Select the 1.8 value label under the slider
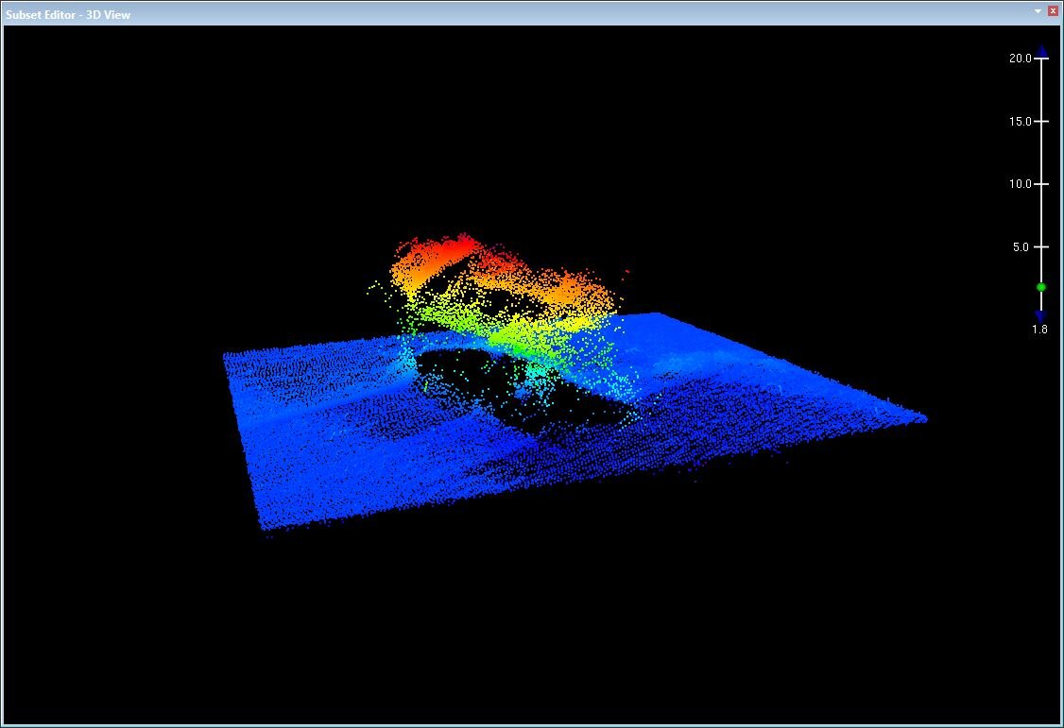Screen dimensions: 1064x728 tap(1038, 330)
